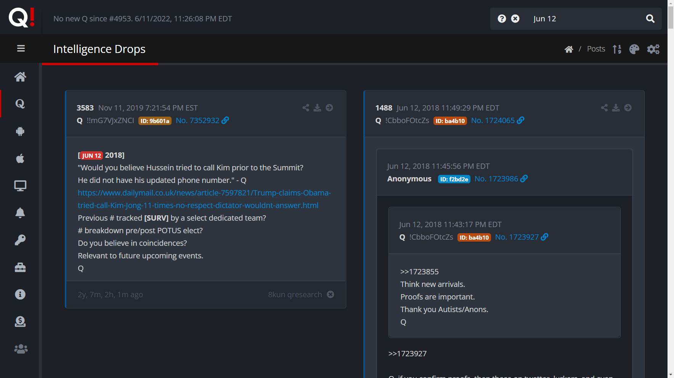674x378 pixels.
Task: Click the Android icon in the sidebar
Action: pyautogui.click(x=20, y=131)
